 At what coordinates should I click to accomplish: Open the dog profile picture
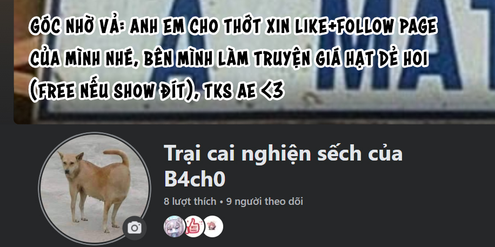[95, 189]
